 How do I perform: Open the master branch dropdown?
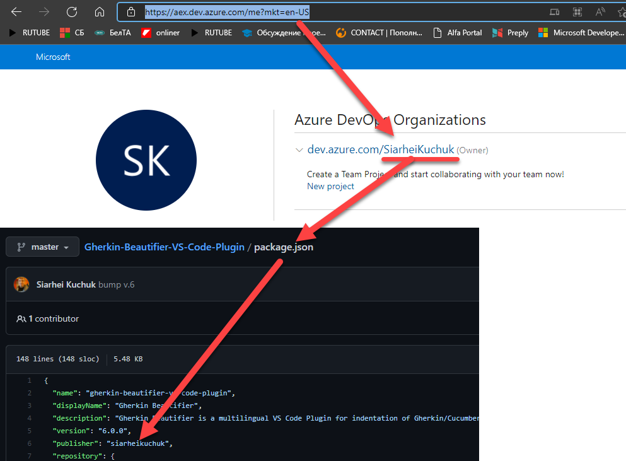[42, 247]
